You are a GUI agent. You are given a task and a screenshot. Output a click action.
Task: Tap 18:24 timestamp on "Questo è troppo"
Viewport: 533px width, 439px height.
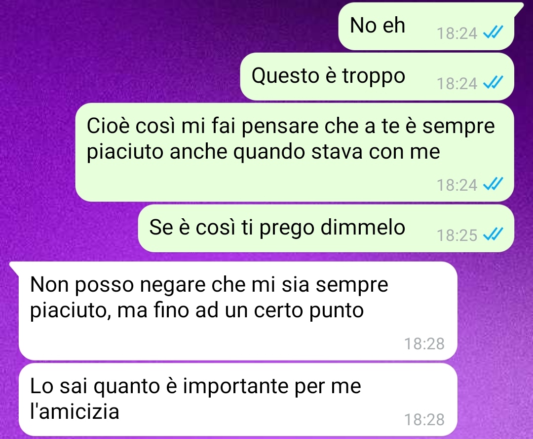coord(457,84)
